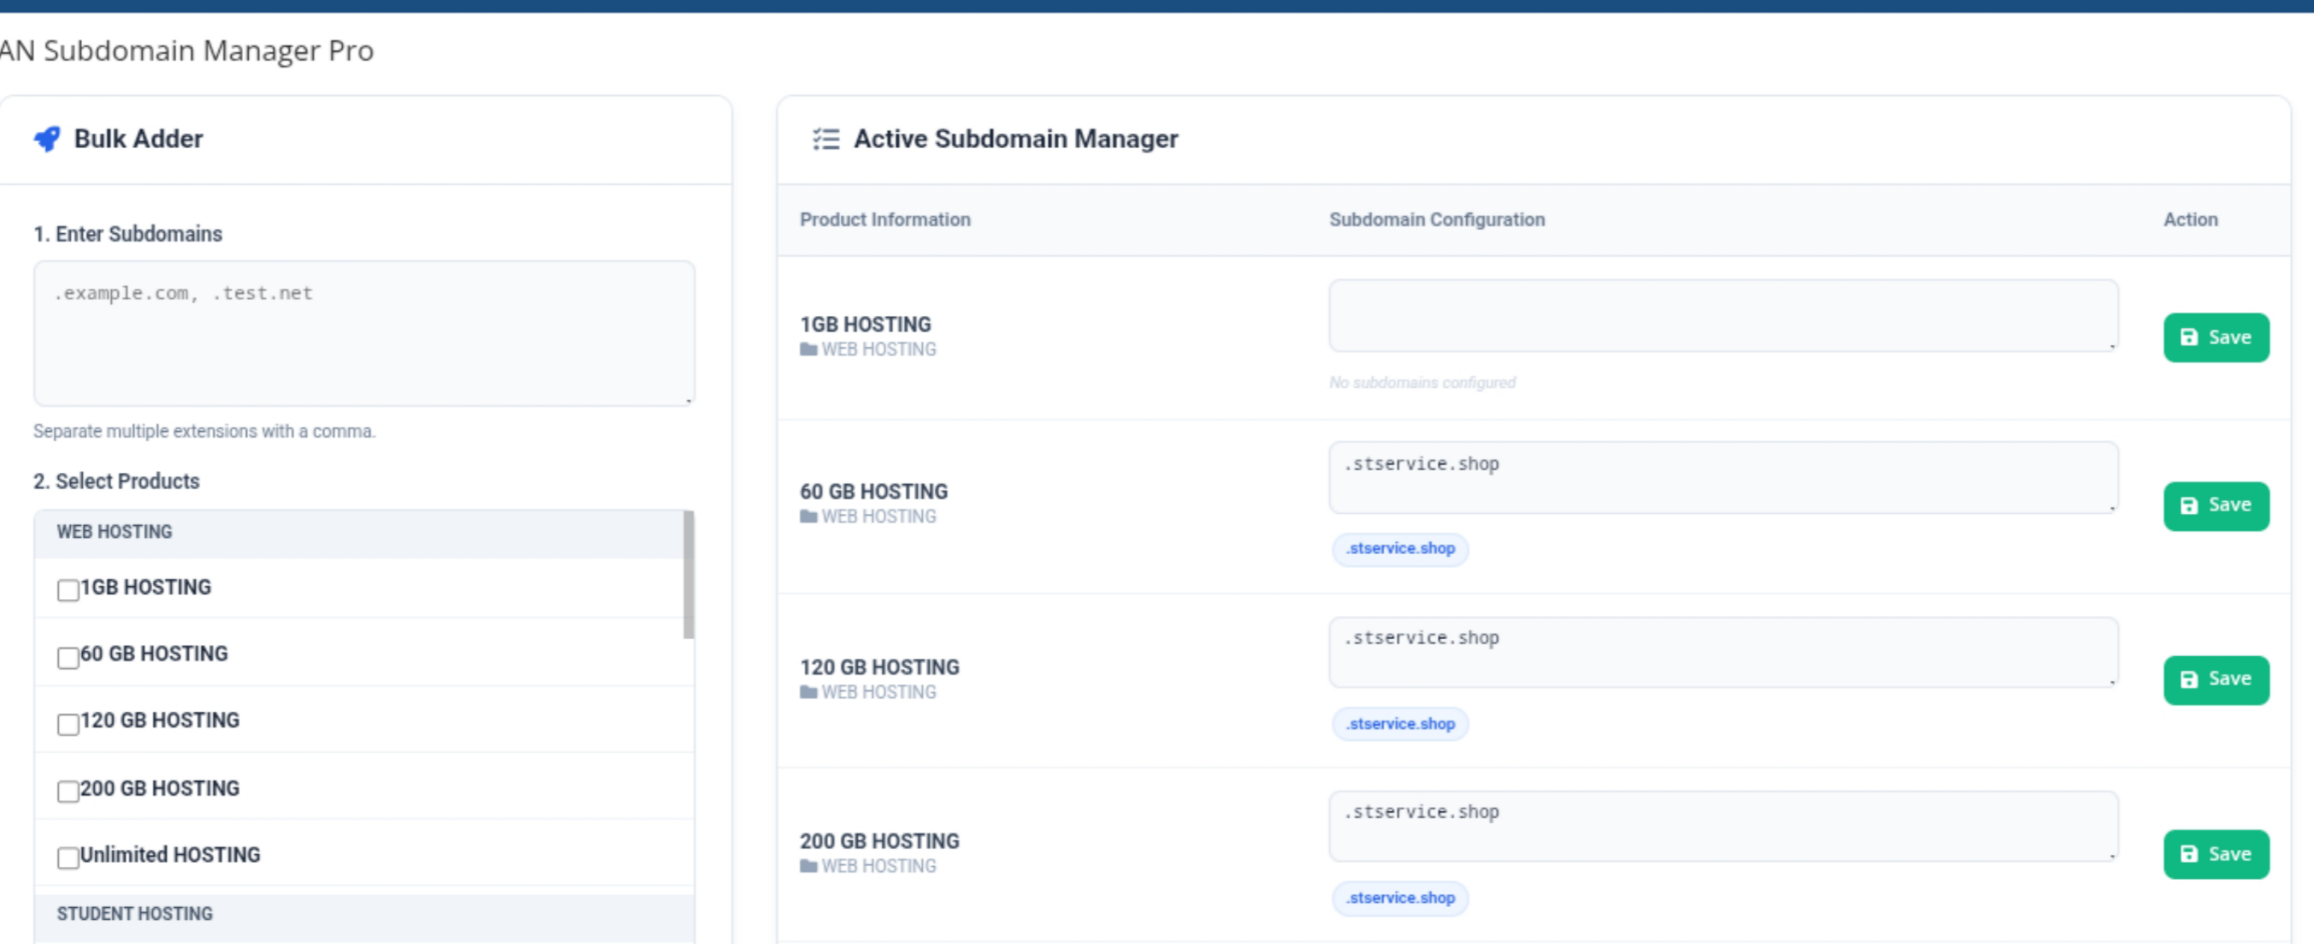This screenshot has height=944, width=2314.
Task: Click folder icon under 200 GB HOSTING product
Action: (808, 867)
